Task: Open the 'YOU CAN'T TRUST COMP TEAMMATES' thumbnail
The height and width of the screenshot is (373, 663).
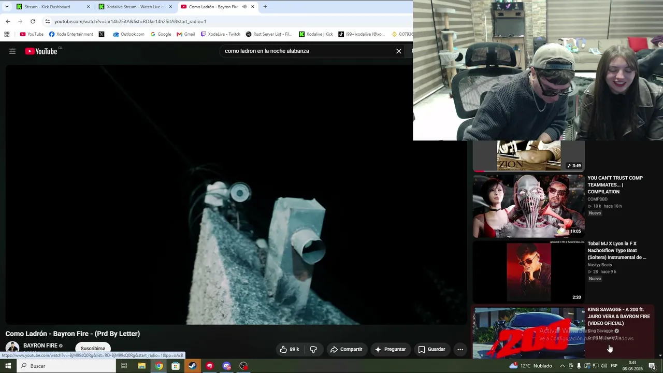Action: point(528,206)
